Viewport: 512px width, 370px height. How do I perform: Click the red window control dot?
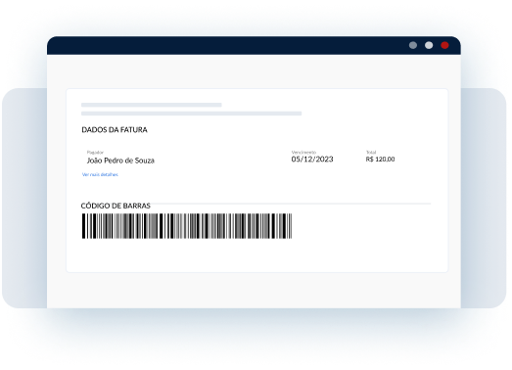444,45
